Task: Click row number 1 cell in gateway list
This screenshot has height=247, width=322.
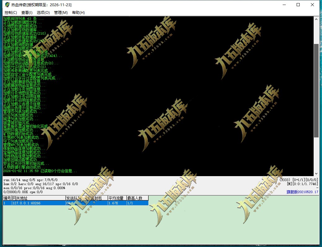Action: click(7, 203)
